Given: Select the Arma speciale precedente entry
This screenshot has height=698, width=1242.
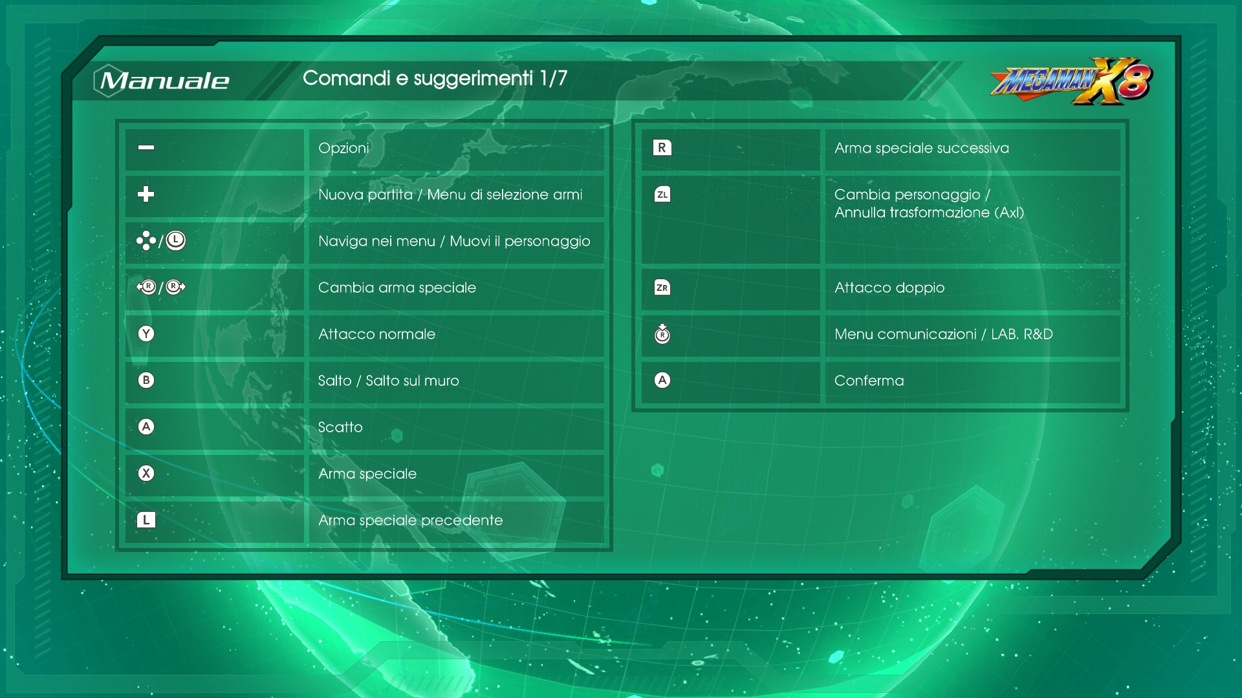Looking at the screenshot, I should pyautogui.click(x=410, y=520).
